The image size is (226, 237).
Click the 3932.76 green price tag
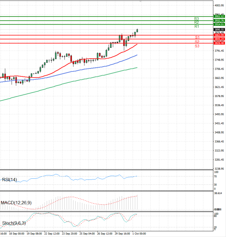(x=219, y=20)
